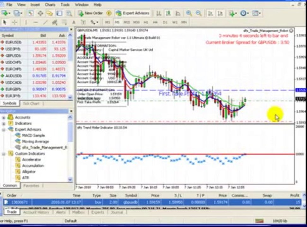Select the GBPUSDb row in Market Watch
This screenshot has width=307, height=227.
(34, 56)
